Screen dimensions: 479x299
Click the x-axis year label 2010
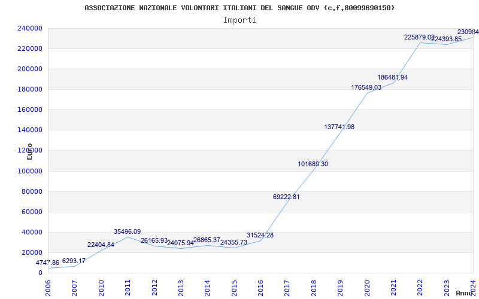[101, 288]
